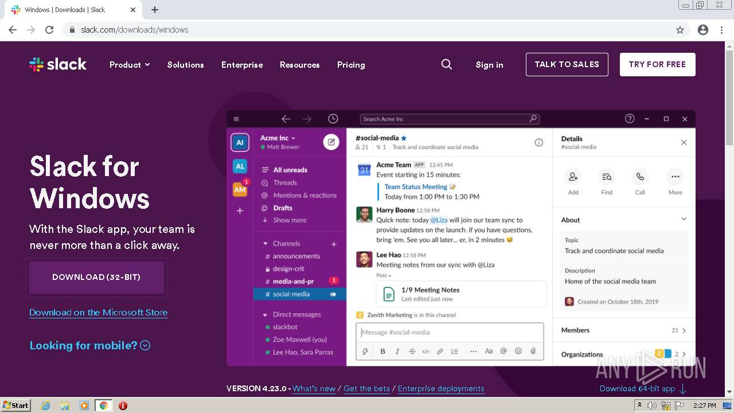Image resolution: width=734 pixels, height=413 pixels.
Task: Open Chrome three-dot menu
Action: pyautogui.click(x=721, y=30)
